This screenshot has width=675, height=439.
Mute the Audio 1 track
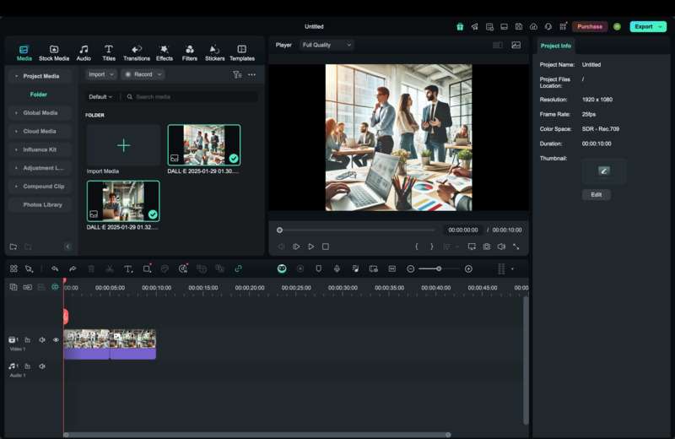click(42, 366)
